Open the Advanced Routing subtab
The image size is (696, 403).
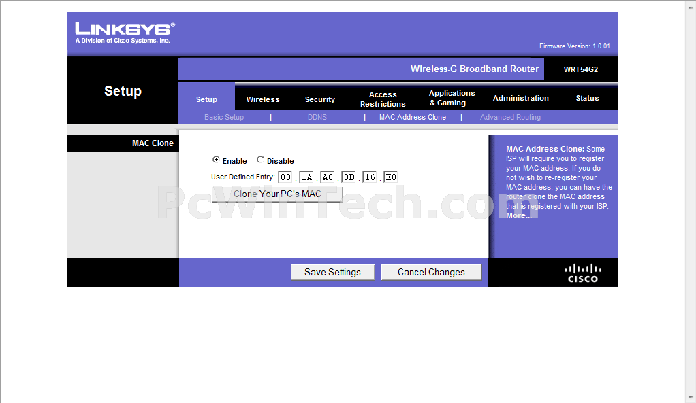click(510, 117)
